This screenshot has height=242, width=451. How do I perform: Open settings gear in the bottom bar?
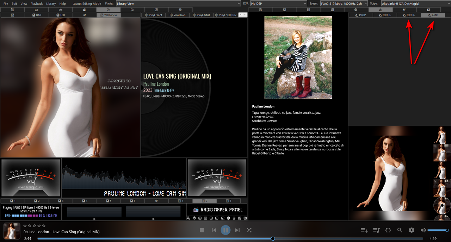coord(412,230)
